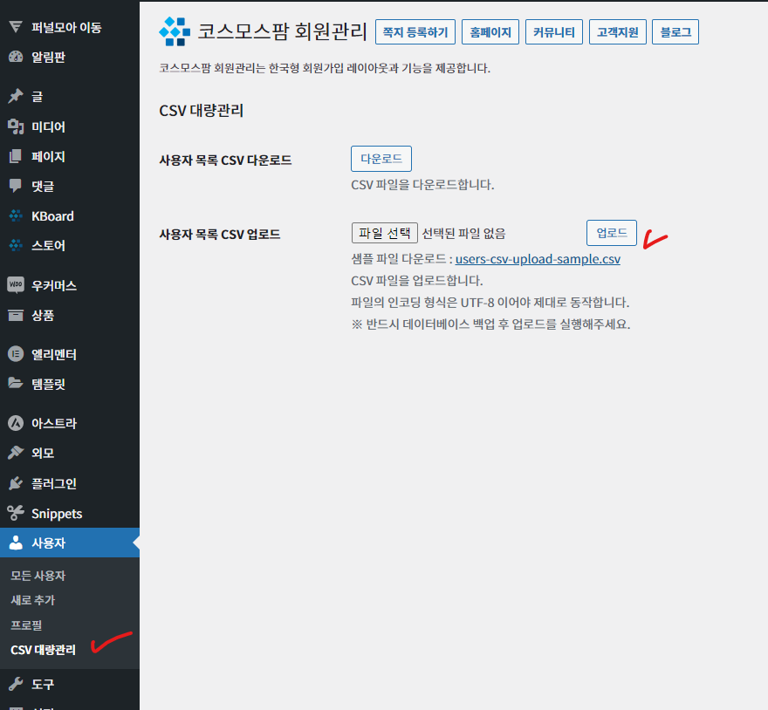Select 모든 사용자 submenu item

pyautogui.click(x=38, y=576)
